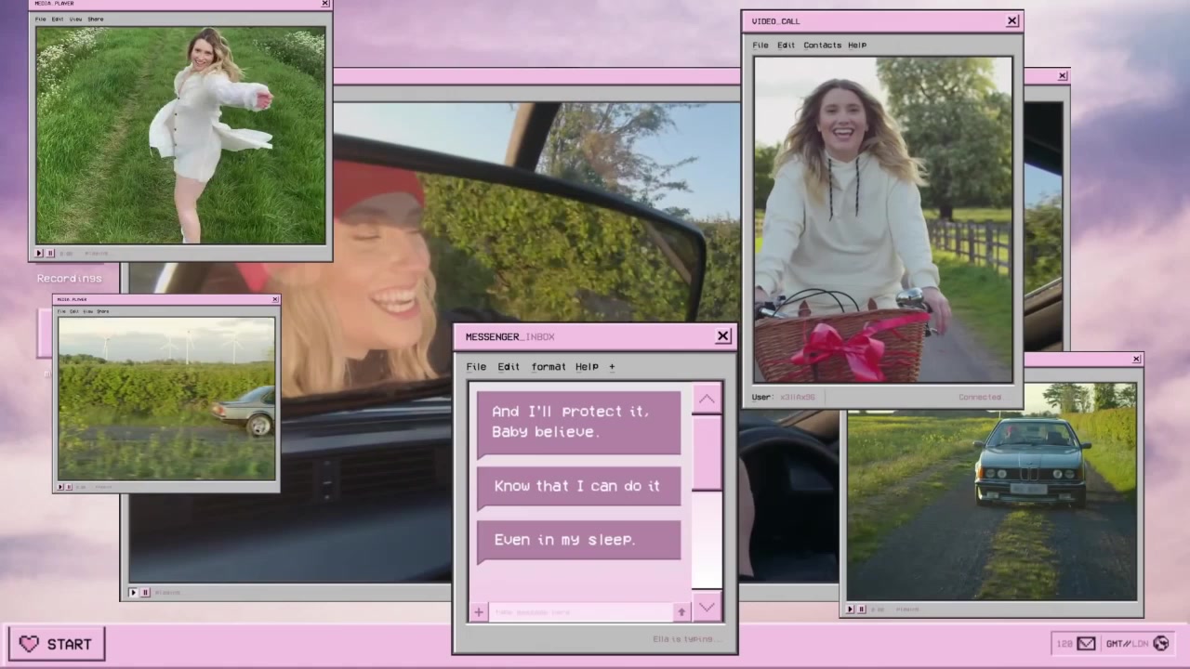Open the heart Start button on taskbar
Image resolution: width=1190 pixels, height=669 pixels.
pyautogui.click(x=57, y=644)
